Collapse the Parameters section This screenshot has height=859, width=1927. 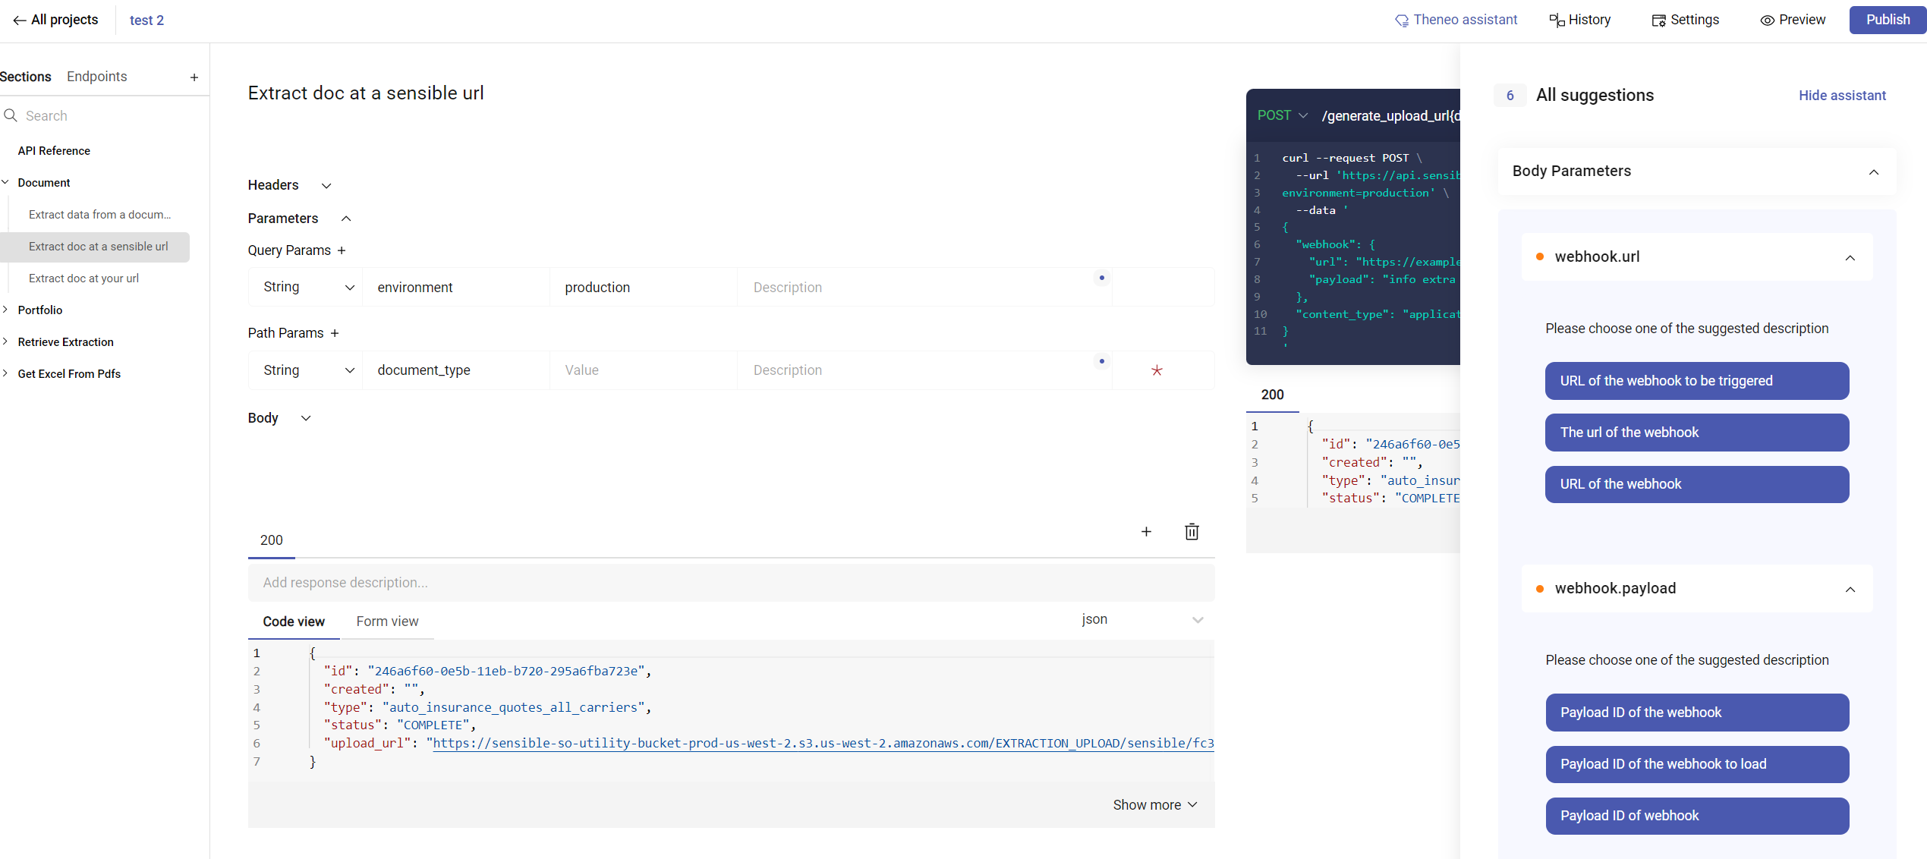345,219
